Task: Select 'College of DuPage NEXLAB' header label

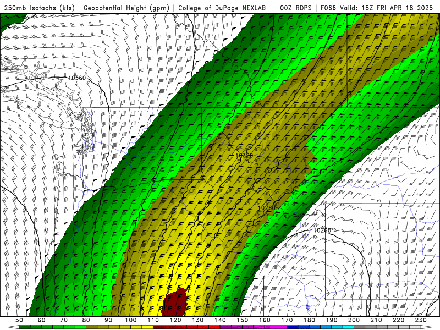Action: tap(222, 8)
